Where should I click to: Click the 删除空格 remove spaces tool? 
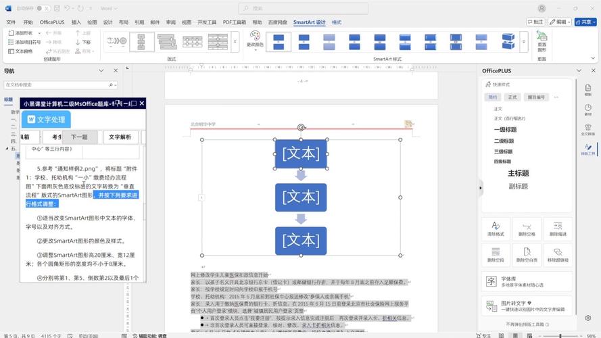pyautogui.click(x=527, y=228)
